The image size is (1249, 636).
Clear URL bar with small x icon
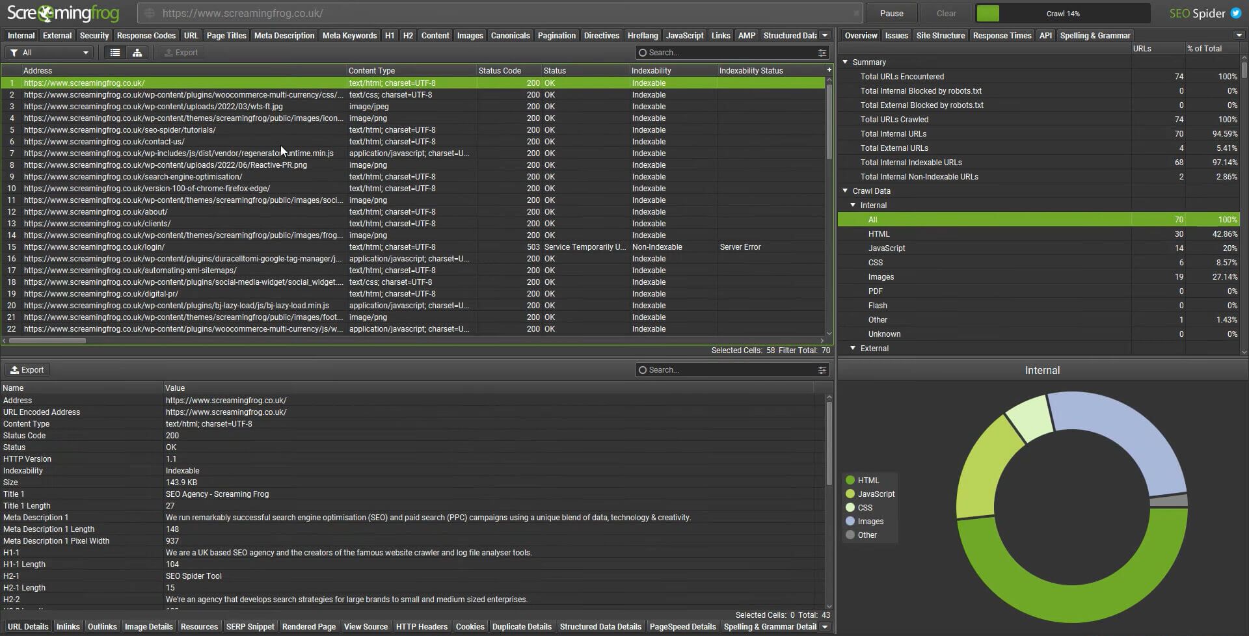tap(856, 13)
